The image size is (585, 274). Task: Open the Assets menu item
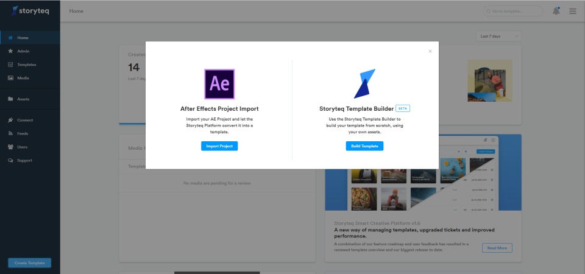tap(30, 99)
